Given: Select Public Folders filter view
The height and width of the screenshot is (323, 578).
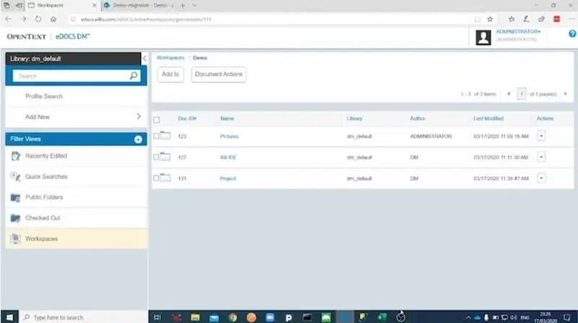Looking at the screenshot, I should click(77, 197).
